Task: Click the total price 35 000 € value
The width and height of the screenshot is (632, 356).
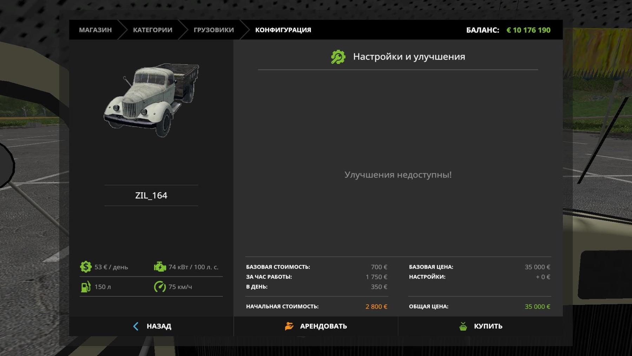Action: click(x=537, y=306)
